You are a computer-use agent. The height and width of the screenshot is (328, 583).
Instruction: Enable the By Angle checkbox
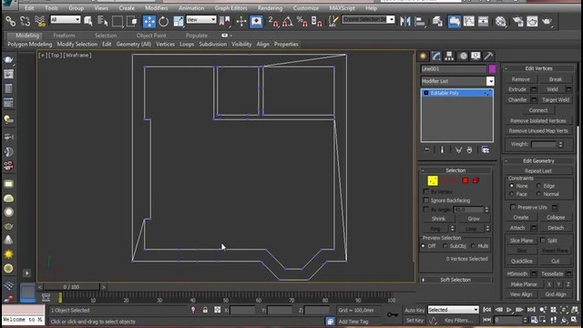(x=426, y=210)
